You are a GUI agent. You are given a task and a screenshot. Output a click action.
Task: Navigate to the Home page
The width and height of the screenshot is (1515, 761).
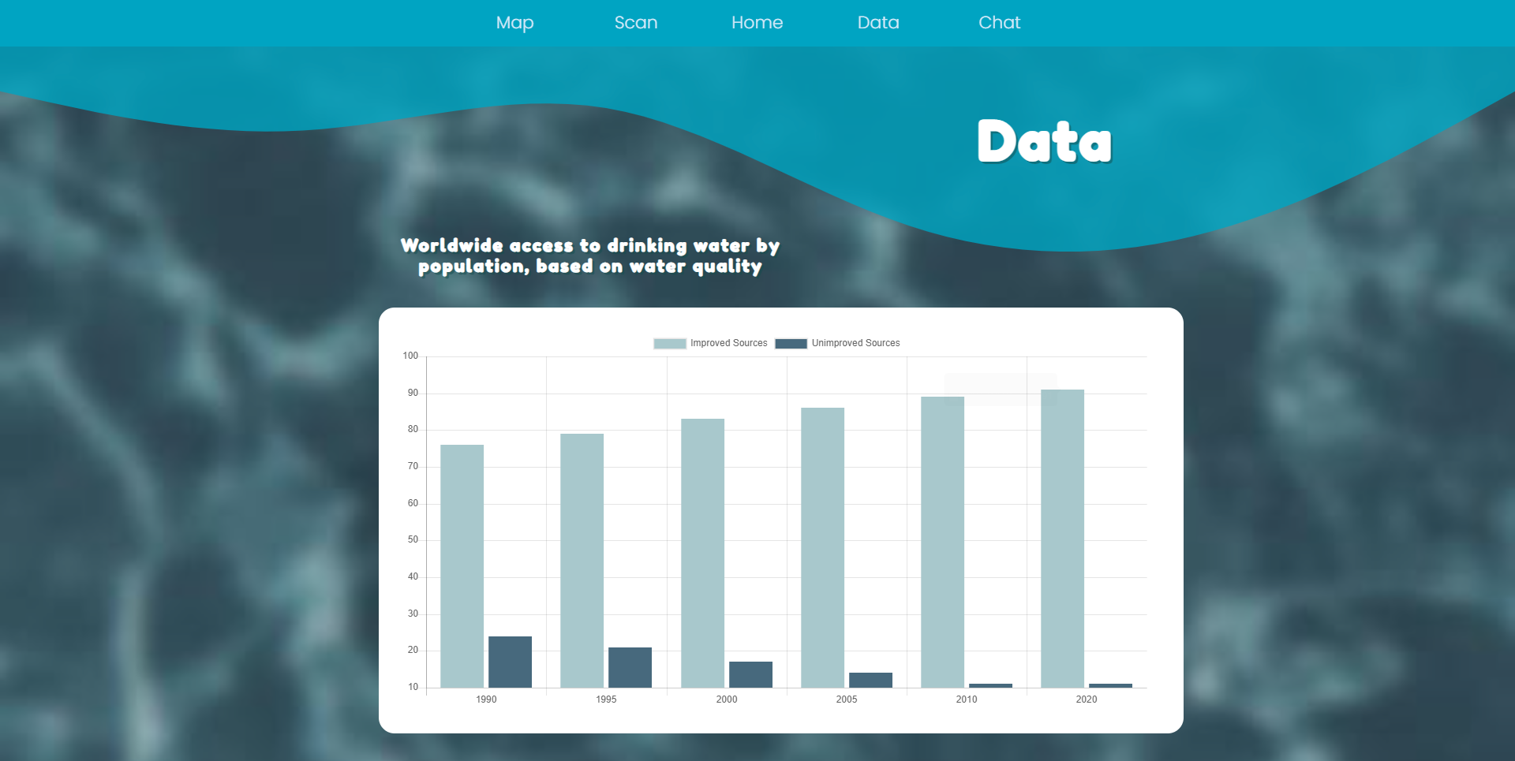(x=757, y=23)
